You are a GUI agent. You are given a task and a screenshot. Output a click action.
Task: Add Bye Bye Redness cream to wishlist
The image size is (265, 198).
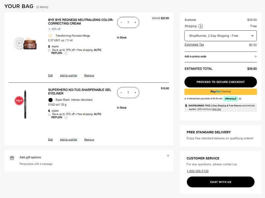click(x=68, y=76)
